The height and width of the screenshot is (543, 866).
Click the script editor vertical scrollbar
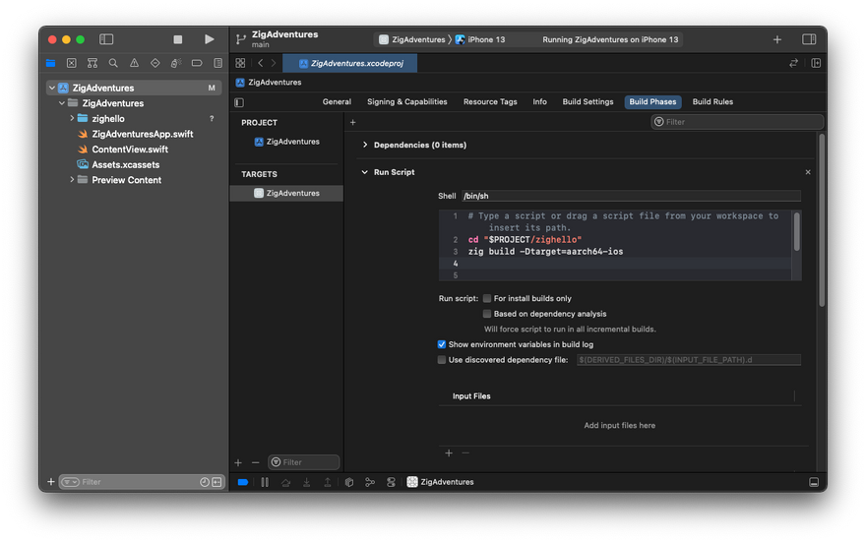click(796, 232)
